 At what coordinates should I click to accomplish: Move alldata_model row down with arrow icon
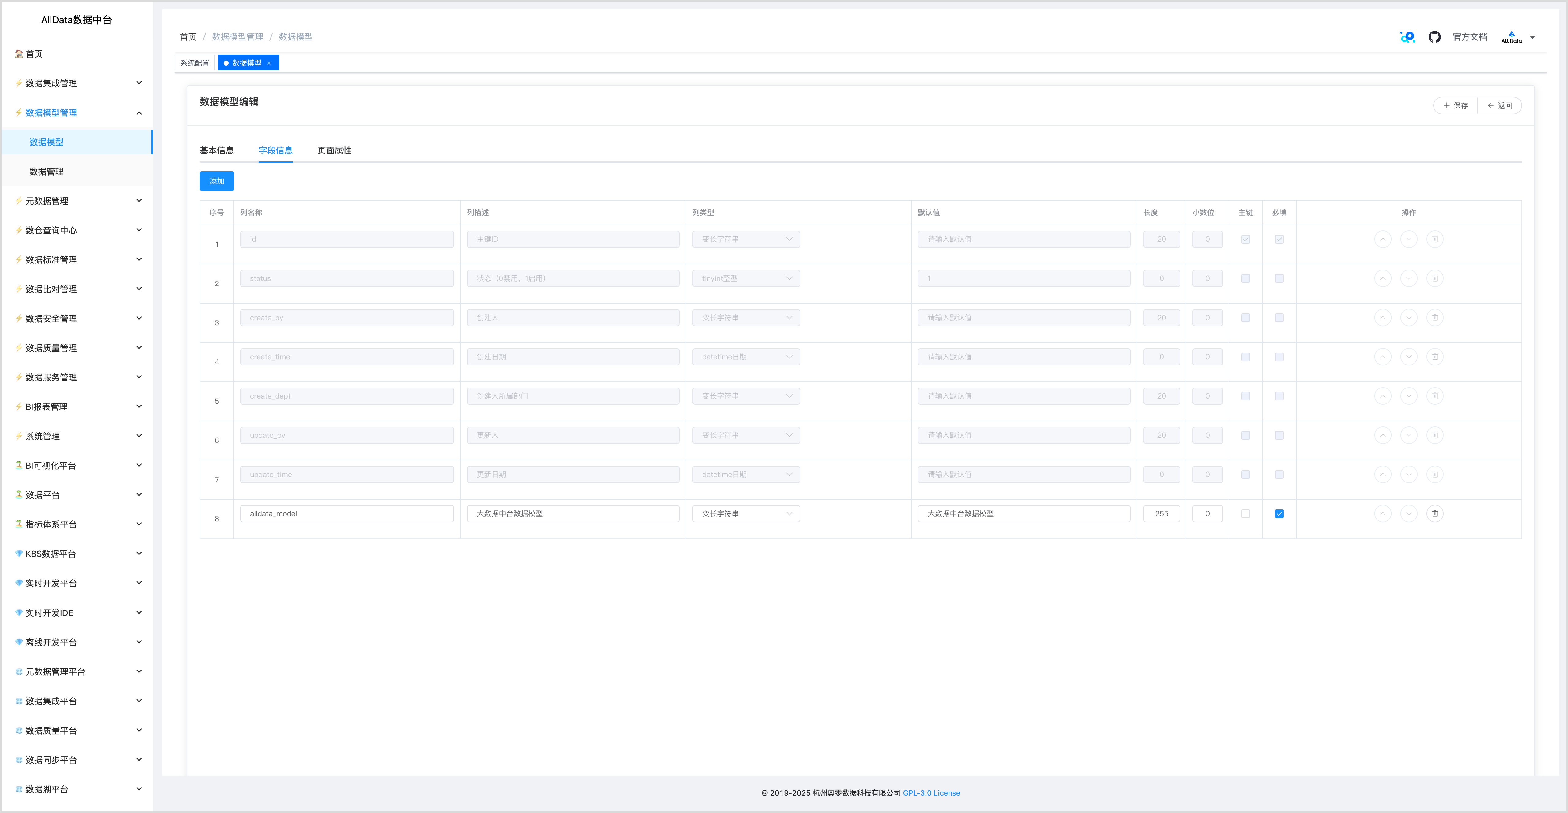point(1408,514)
